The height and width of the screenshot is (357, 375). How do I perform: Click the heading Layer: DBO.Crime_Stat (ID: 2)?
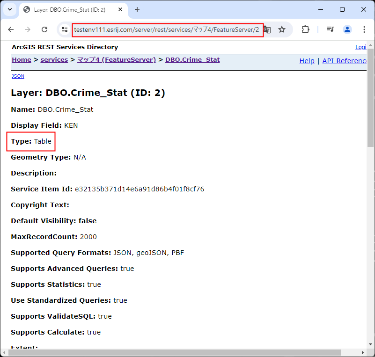88,93
